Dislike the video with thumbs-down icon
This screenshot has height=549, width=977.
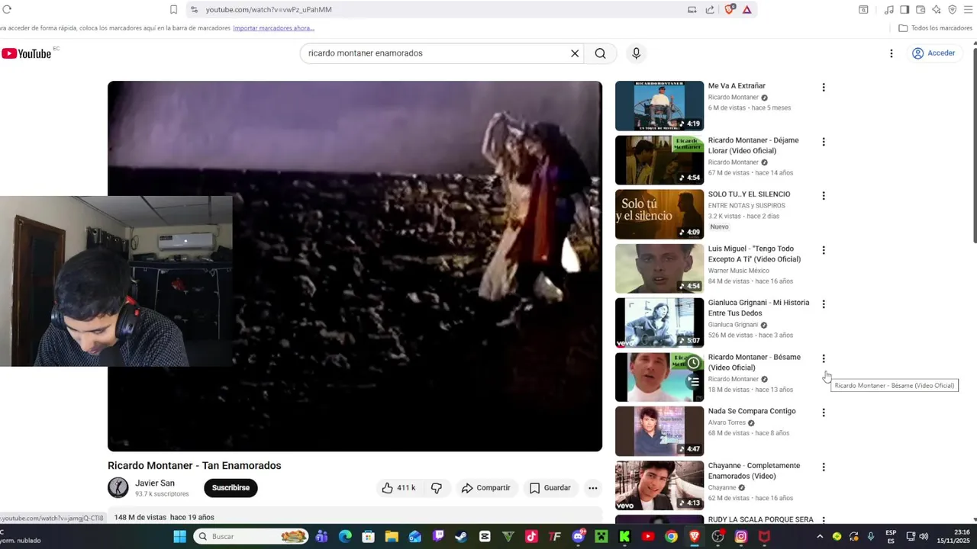pos(437,488)
